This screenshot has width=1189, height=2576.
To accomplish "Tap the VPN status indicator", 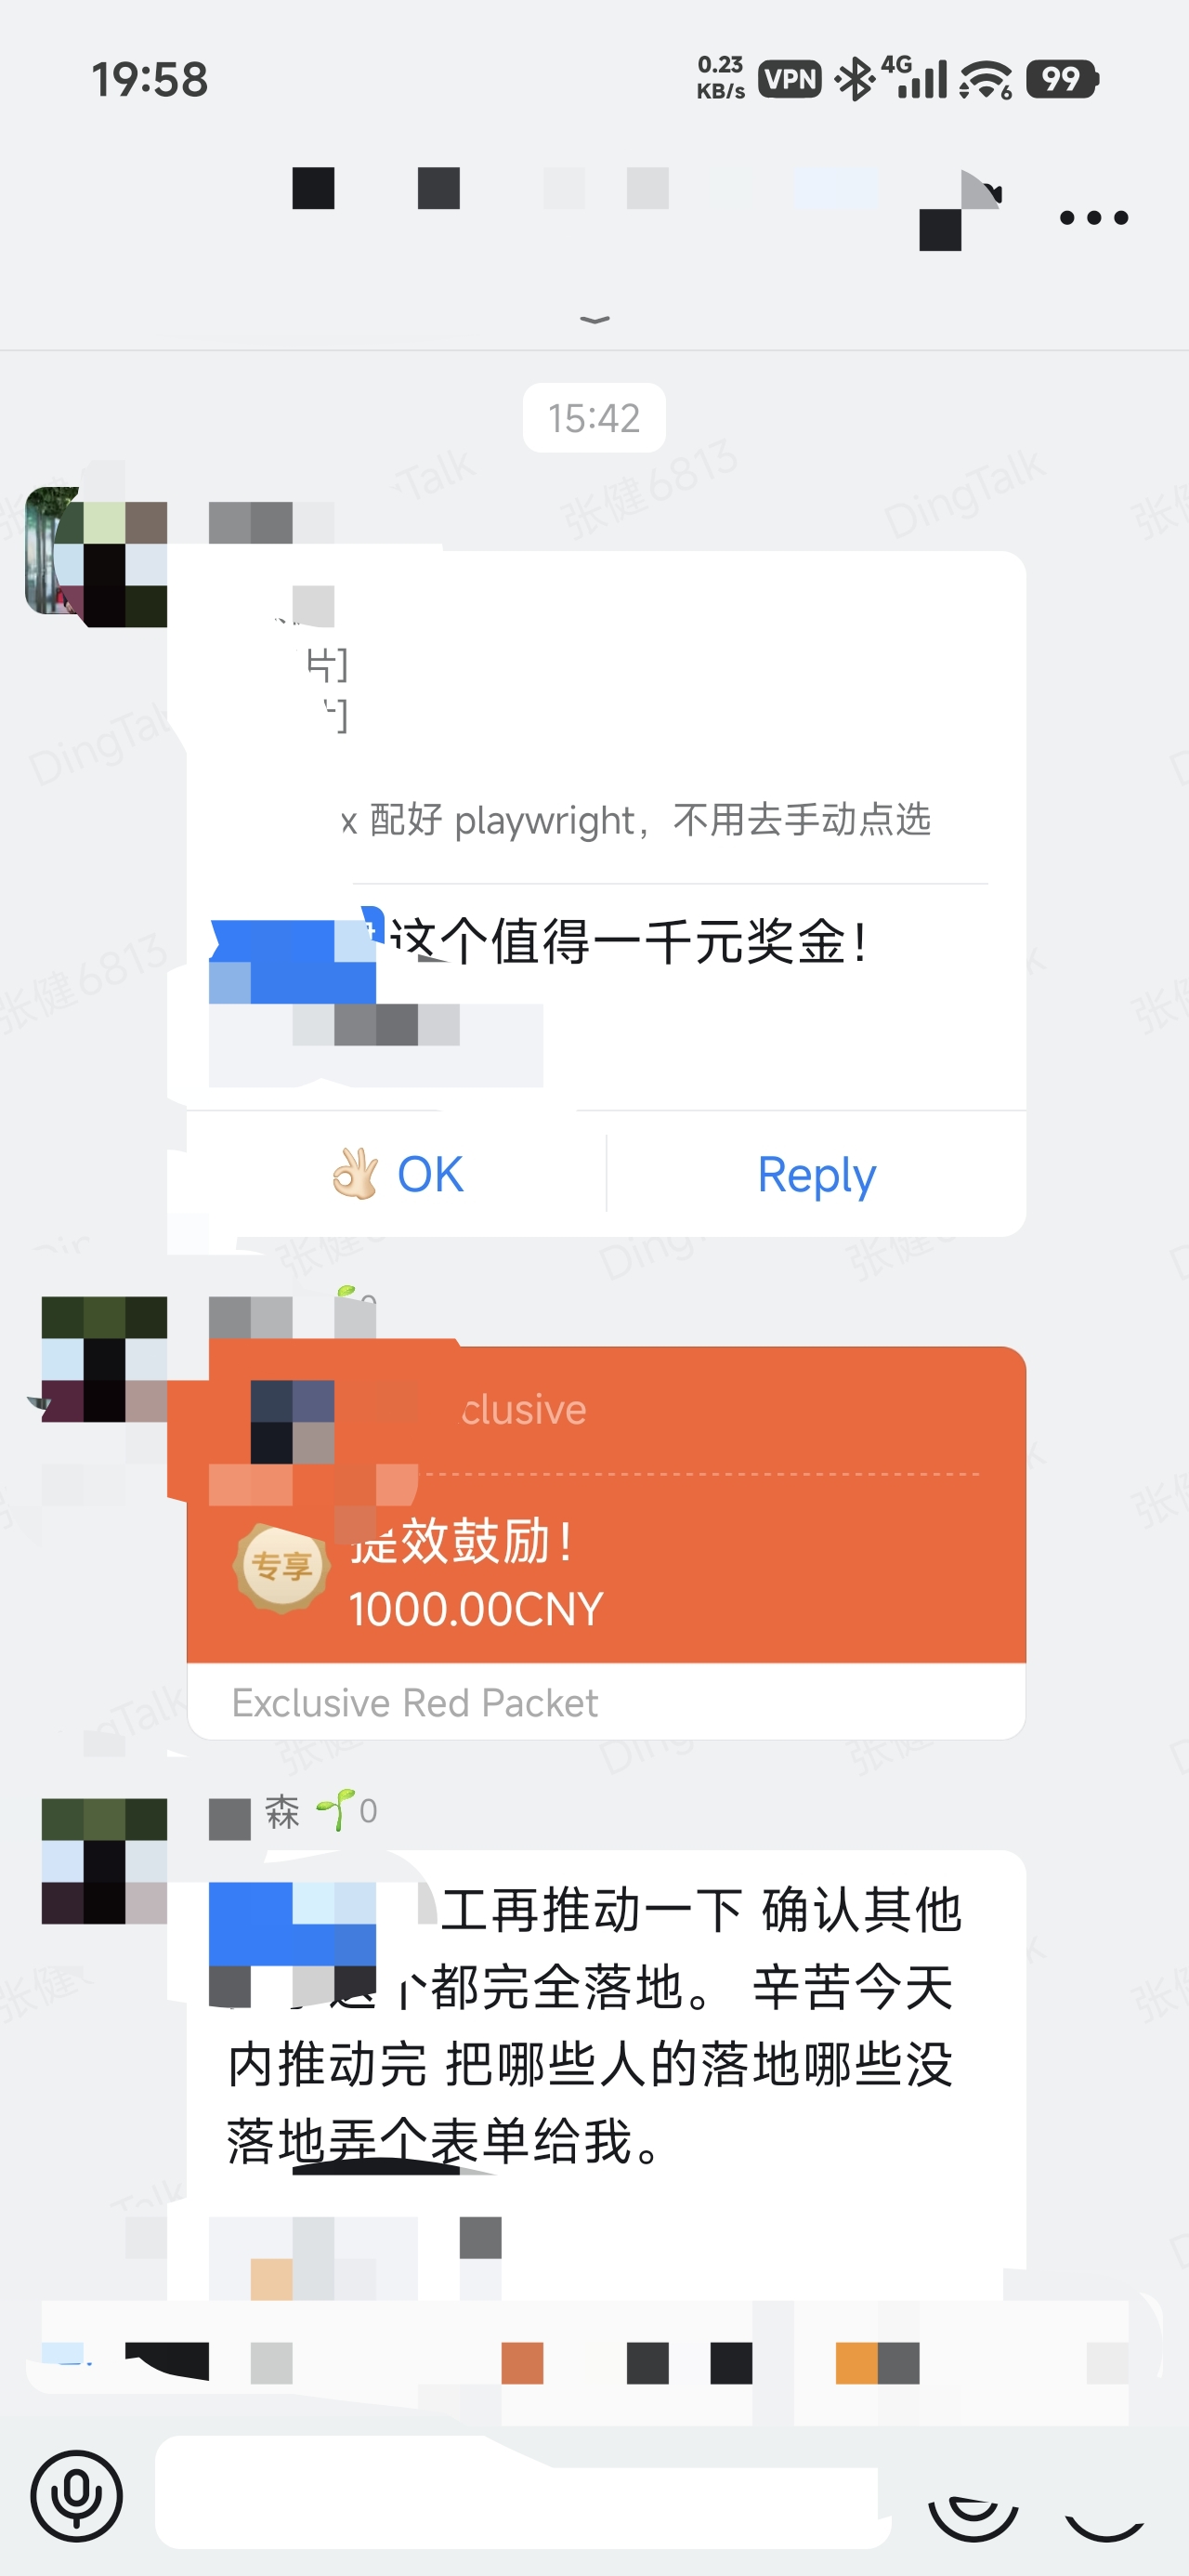I will (x=789, y=79).
